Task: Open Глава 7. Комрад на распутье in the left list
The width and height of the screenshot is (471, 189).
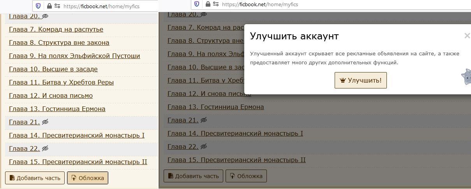Action: [56, 30]
